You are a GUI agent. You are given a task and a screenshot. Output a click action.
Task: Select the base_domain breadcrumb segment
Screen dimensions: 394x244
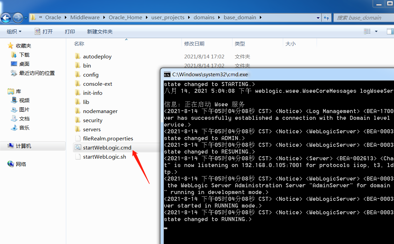[x=240, y=17]
